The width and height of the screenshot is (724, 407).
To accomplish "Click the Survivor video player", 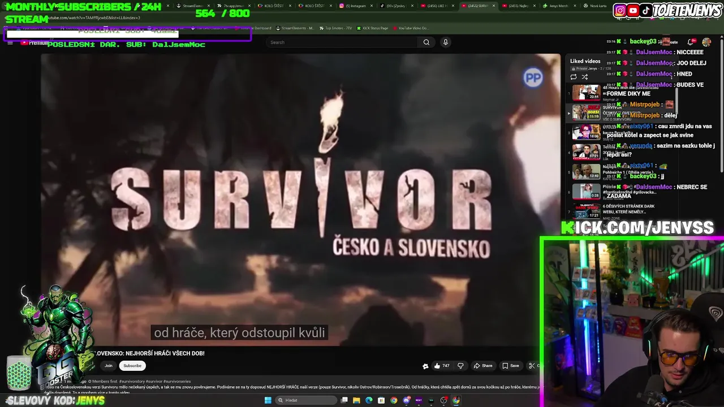I will [301, 199].
